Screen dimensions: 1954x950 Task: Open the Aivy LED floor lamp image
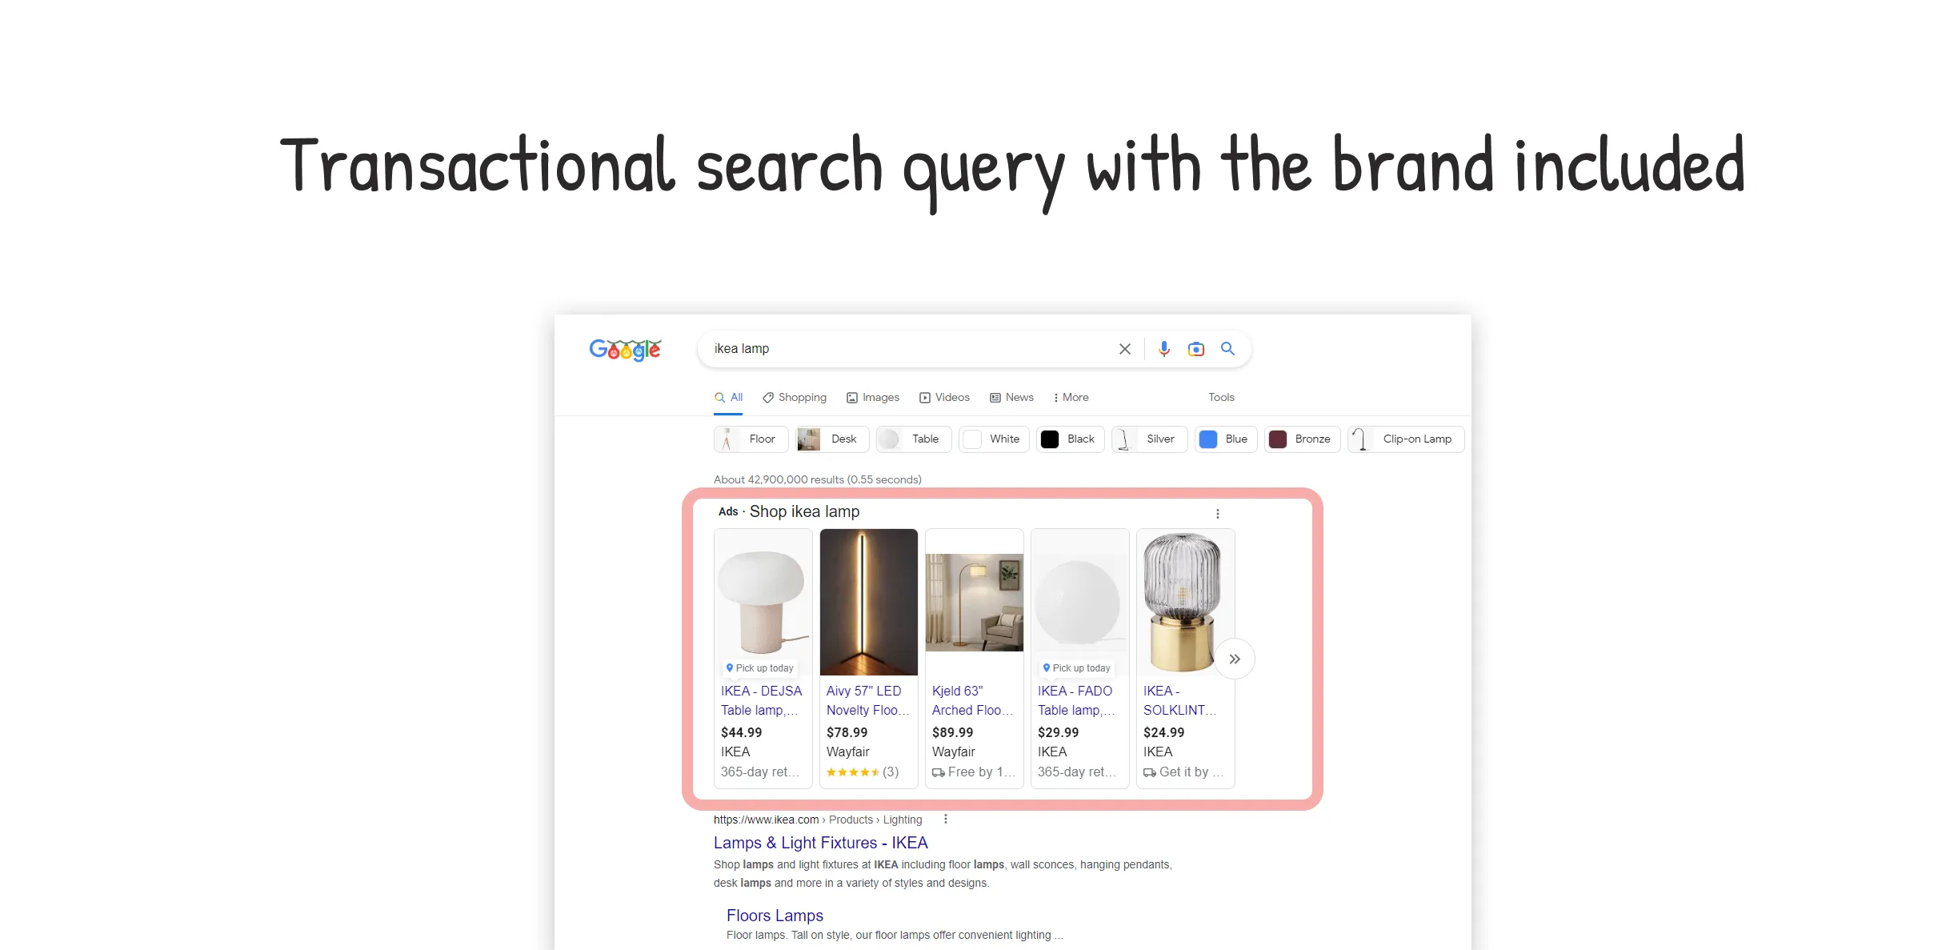point(869,602)
